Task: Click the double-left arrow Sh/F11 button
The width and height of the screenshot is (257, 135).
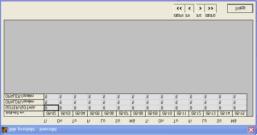Action: point(179,9)
